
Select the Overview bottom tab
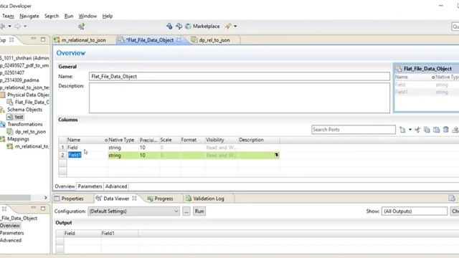tap(65, 186)
